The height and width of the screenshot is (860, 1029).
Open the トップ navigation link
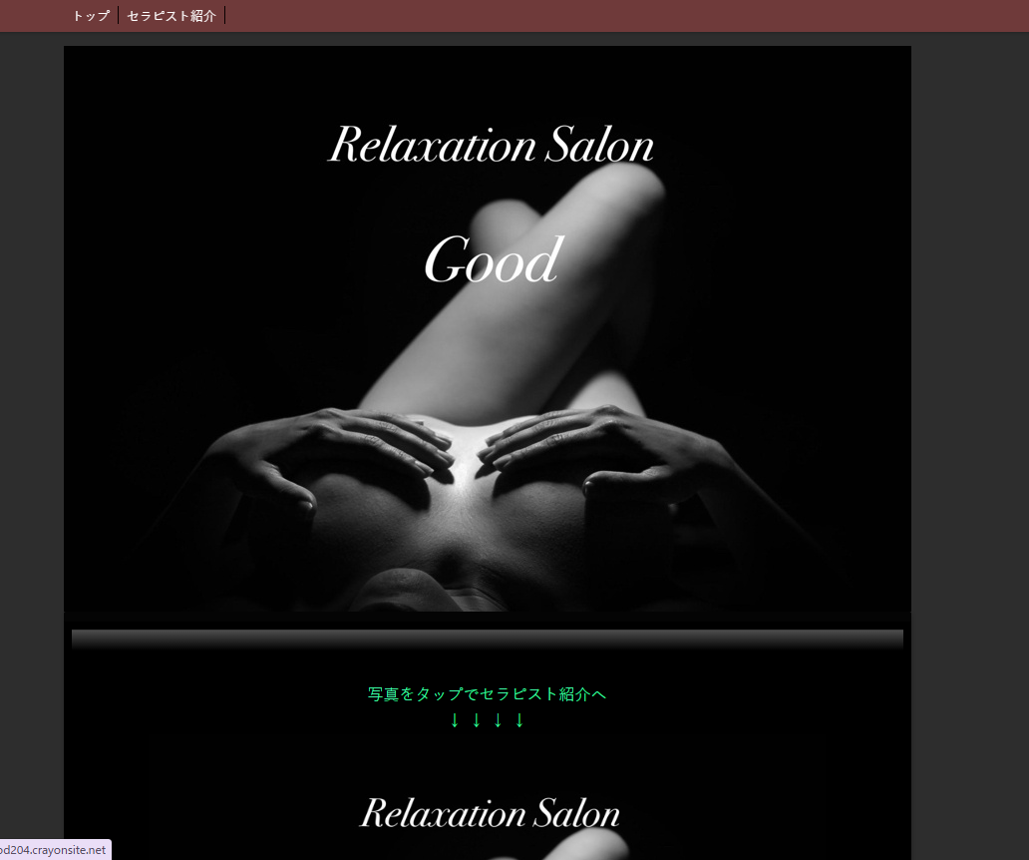coord(91,16)
